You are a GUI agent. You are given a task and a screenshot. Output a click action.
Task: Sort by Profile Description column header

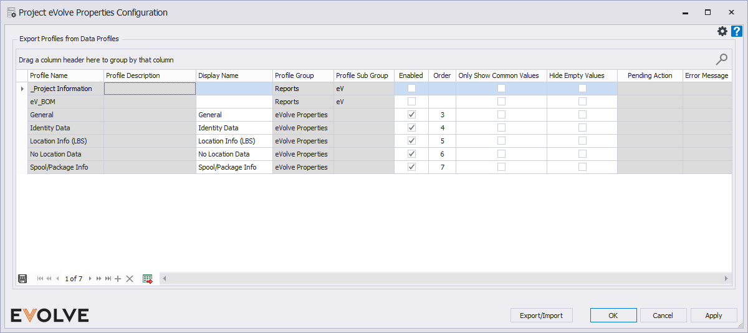tap(150, 75)
